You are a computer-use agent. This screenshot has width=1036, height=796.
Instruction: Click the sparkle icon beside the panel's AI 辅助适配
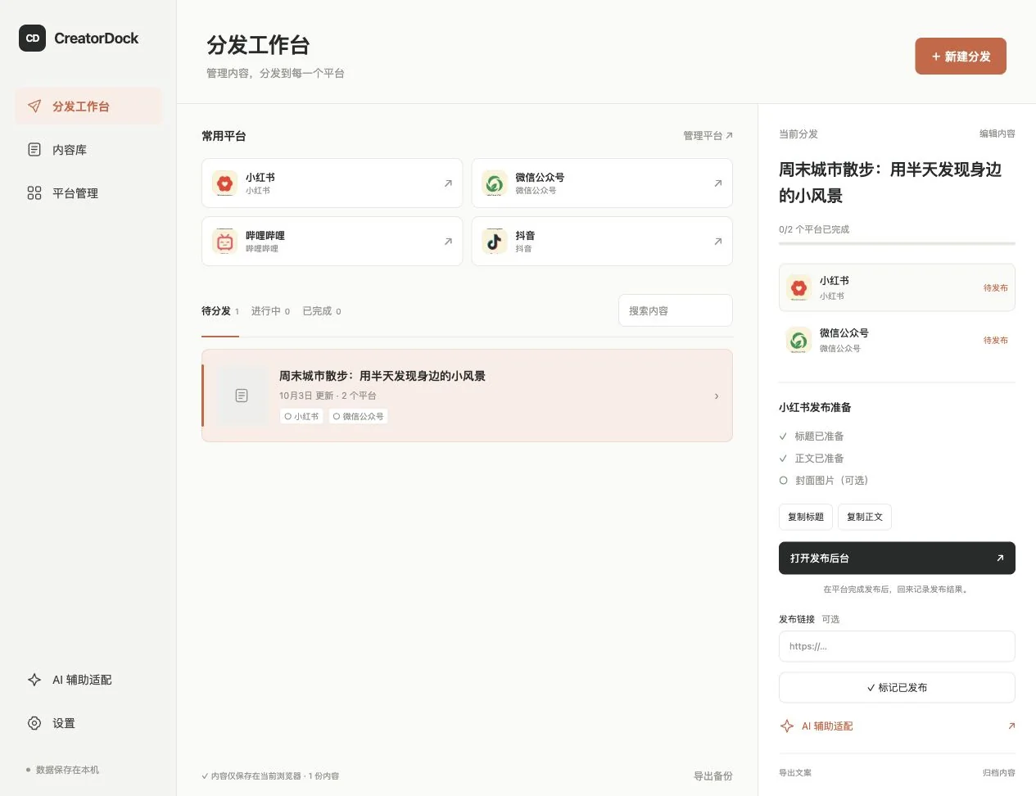click(787, 726)
